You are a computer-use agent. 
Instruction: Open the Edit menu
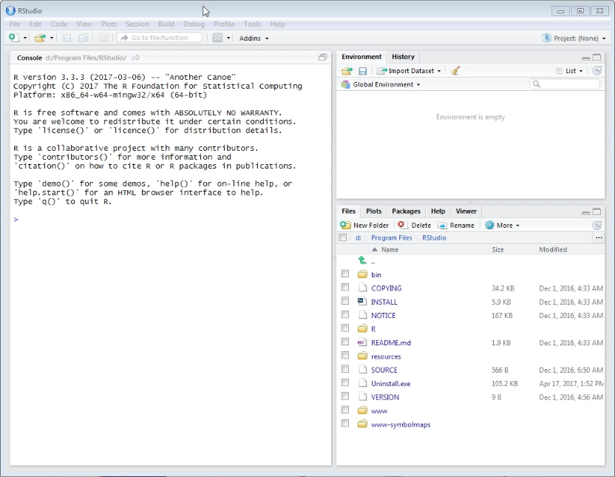[x=35, y=24]
